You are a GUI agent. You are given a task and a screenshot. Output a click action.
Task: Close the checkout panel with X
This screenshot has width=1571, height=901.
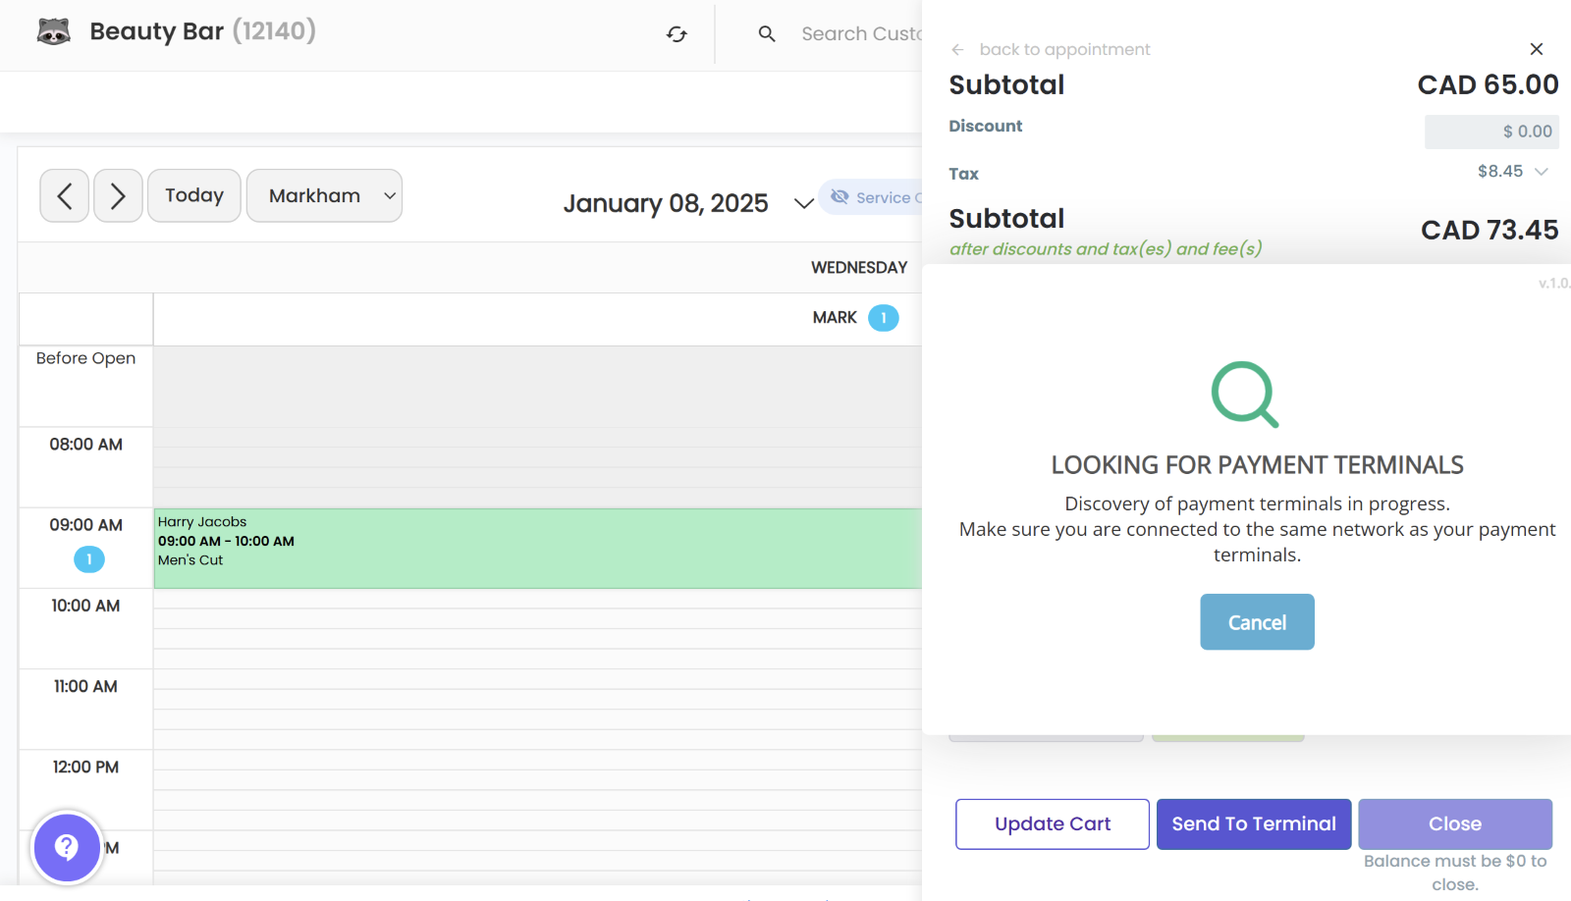(1536, 49)
